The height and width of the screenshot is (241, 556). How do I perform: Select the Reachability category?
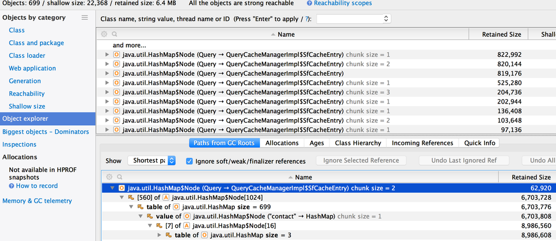[27, 94]
